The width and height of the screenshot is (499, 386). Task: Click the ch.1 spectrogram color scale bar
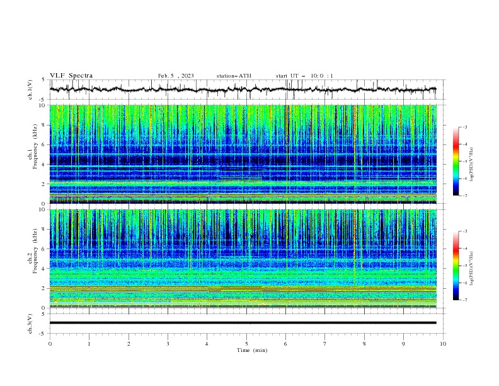pyautogui.click(x=456, y=161)
